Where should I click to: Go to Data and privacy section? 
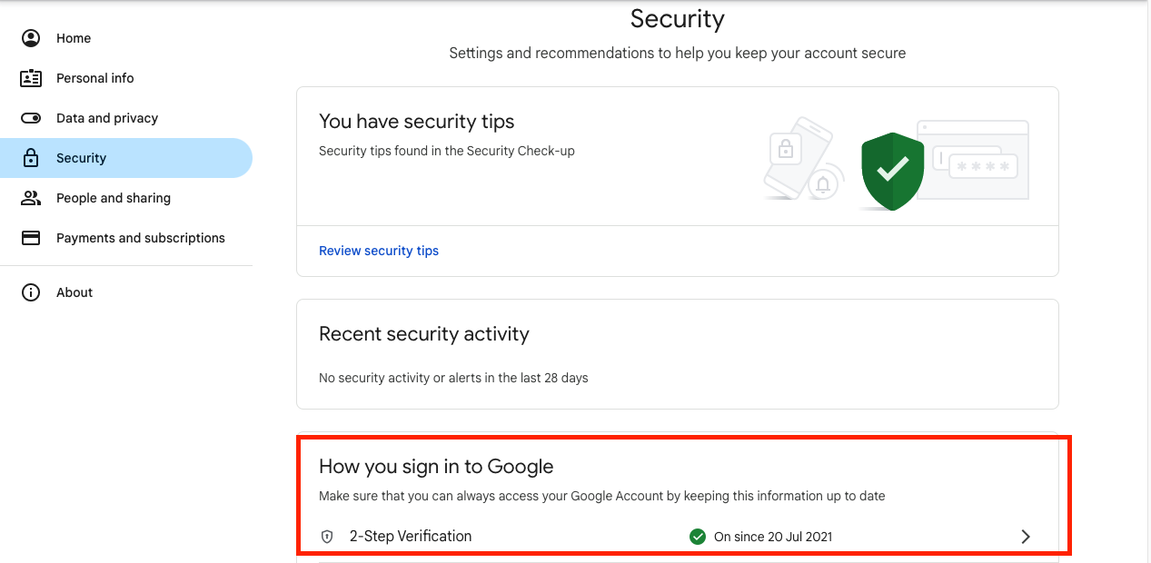[x=107, y=118]
